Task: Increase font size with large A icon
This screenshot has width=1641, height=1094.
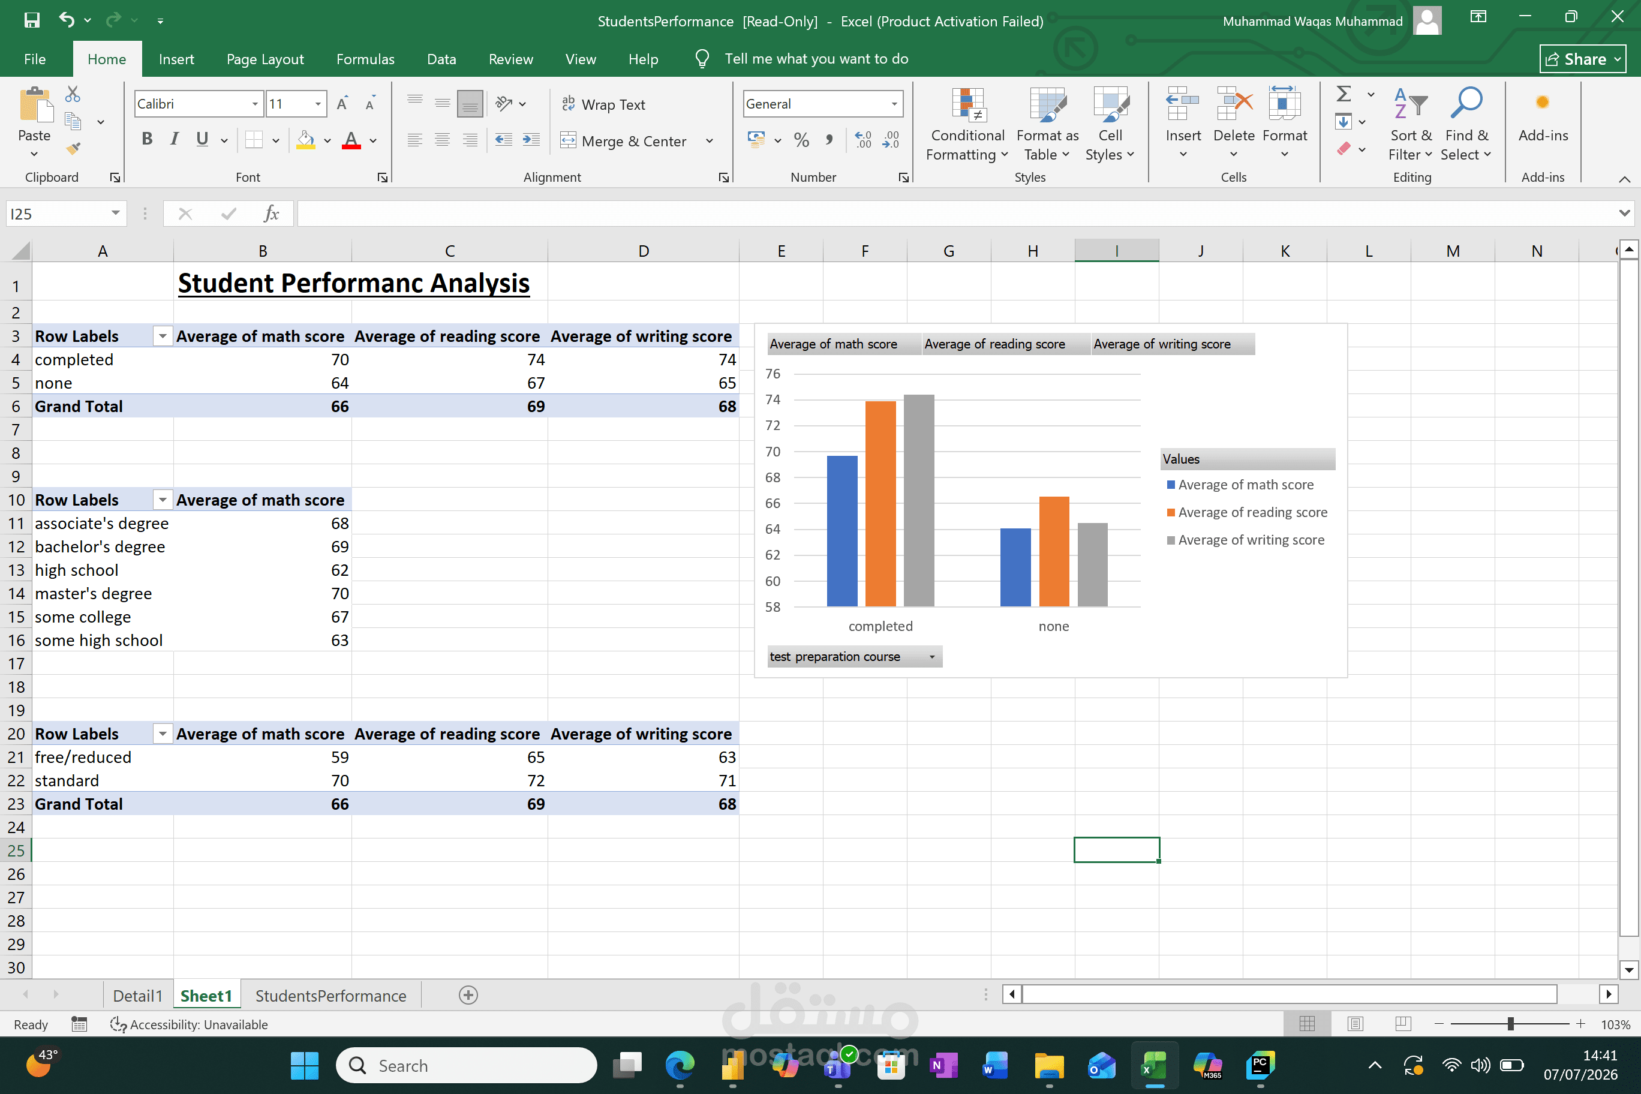Action: coord(342,104)
